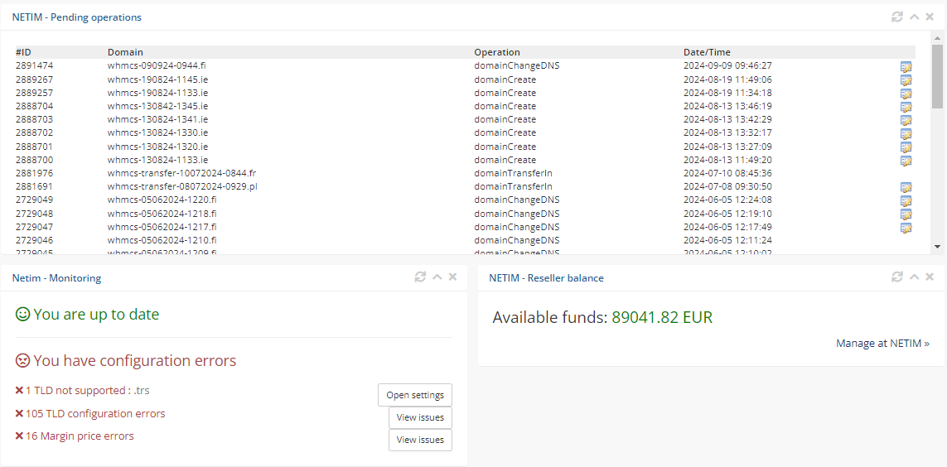Open edit icon for whmcs-130824-1341.ie row
This screenshot has height=467, width=947.
(906, 120)
